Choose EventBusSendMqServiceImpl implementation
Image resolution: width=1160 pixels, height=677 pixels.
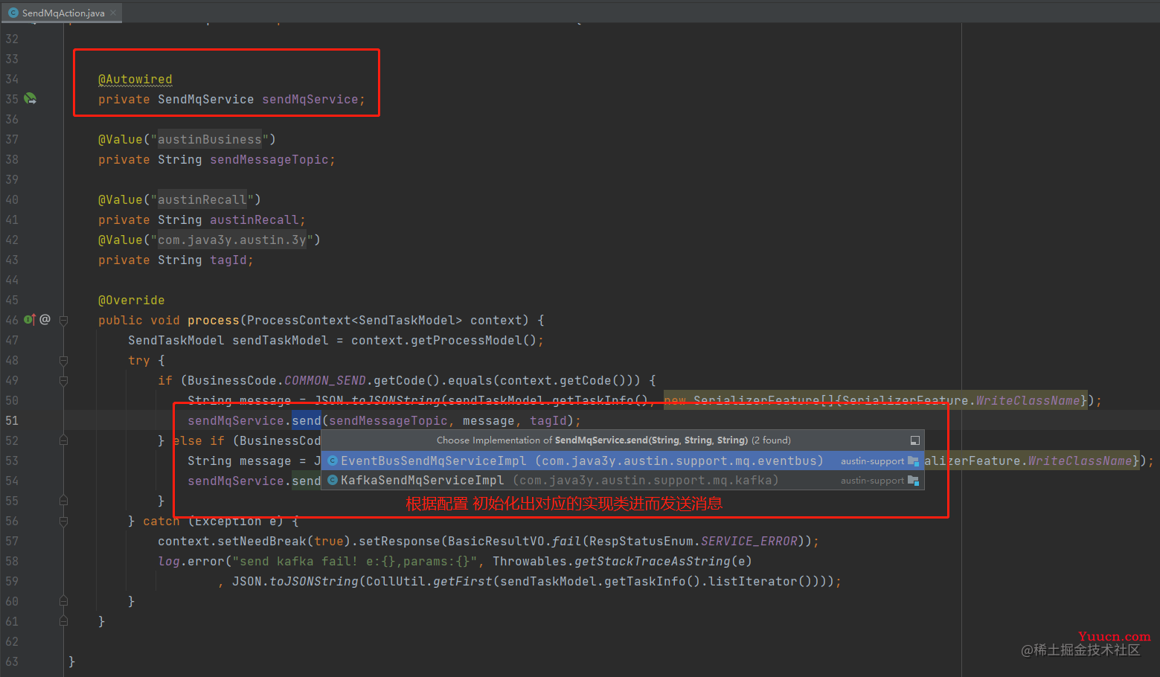[x=622, y=461]
